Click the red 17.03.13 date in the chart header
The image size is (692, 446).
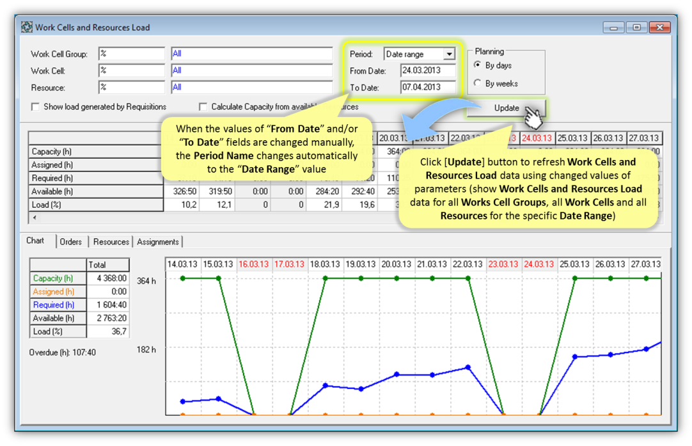tap(290, 264)
